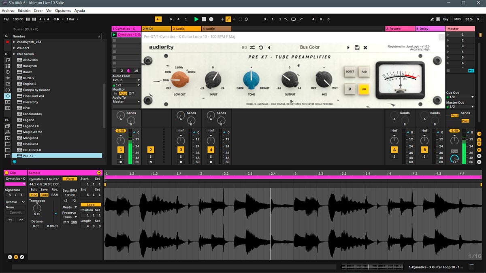
Task: Toggle the phase invert Ø button
Action: tap(350, 89)
